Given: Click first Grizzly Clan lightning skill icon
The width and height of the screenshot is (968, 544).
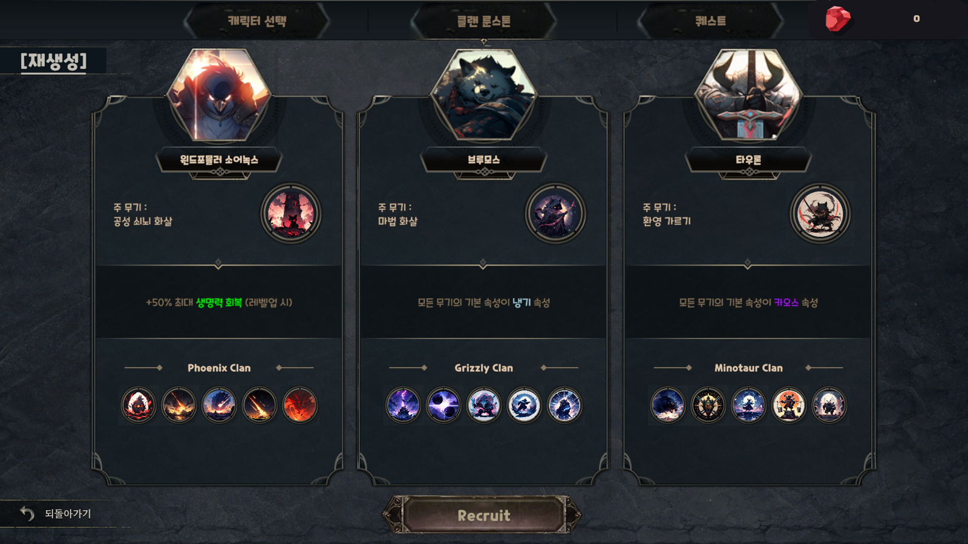Looking at the screenshot, I should (403, 404).
